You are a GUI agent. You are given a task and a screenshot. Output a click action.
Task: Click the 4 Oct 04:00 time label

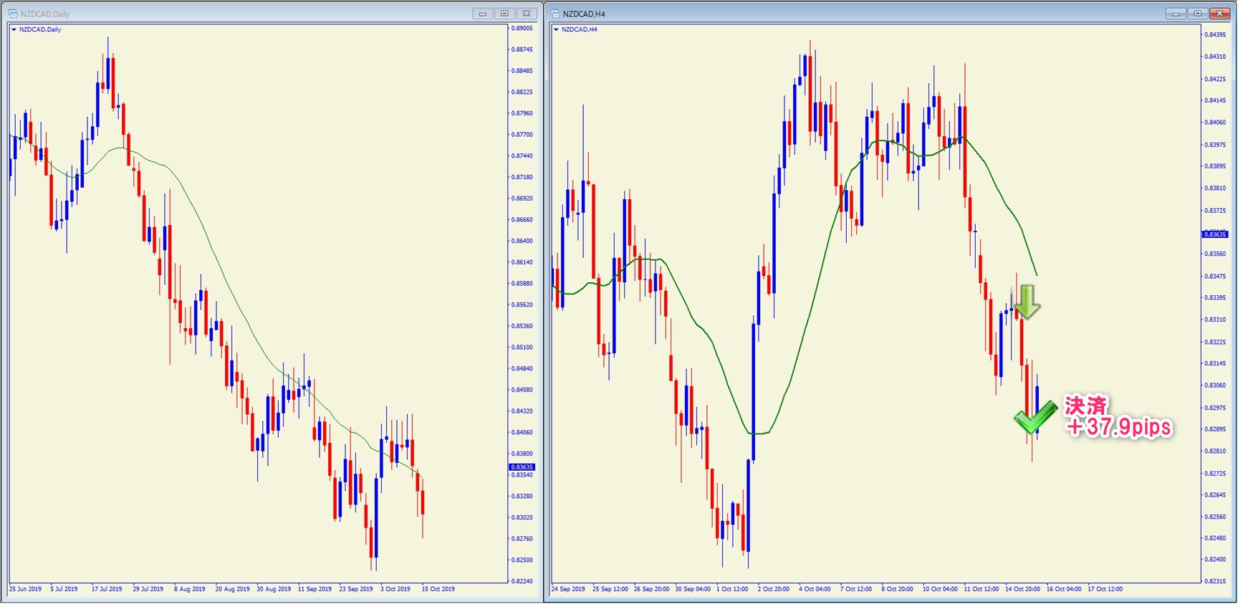[815, 589]
